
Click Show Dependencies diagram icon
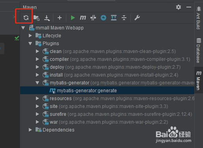[114, 18]
